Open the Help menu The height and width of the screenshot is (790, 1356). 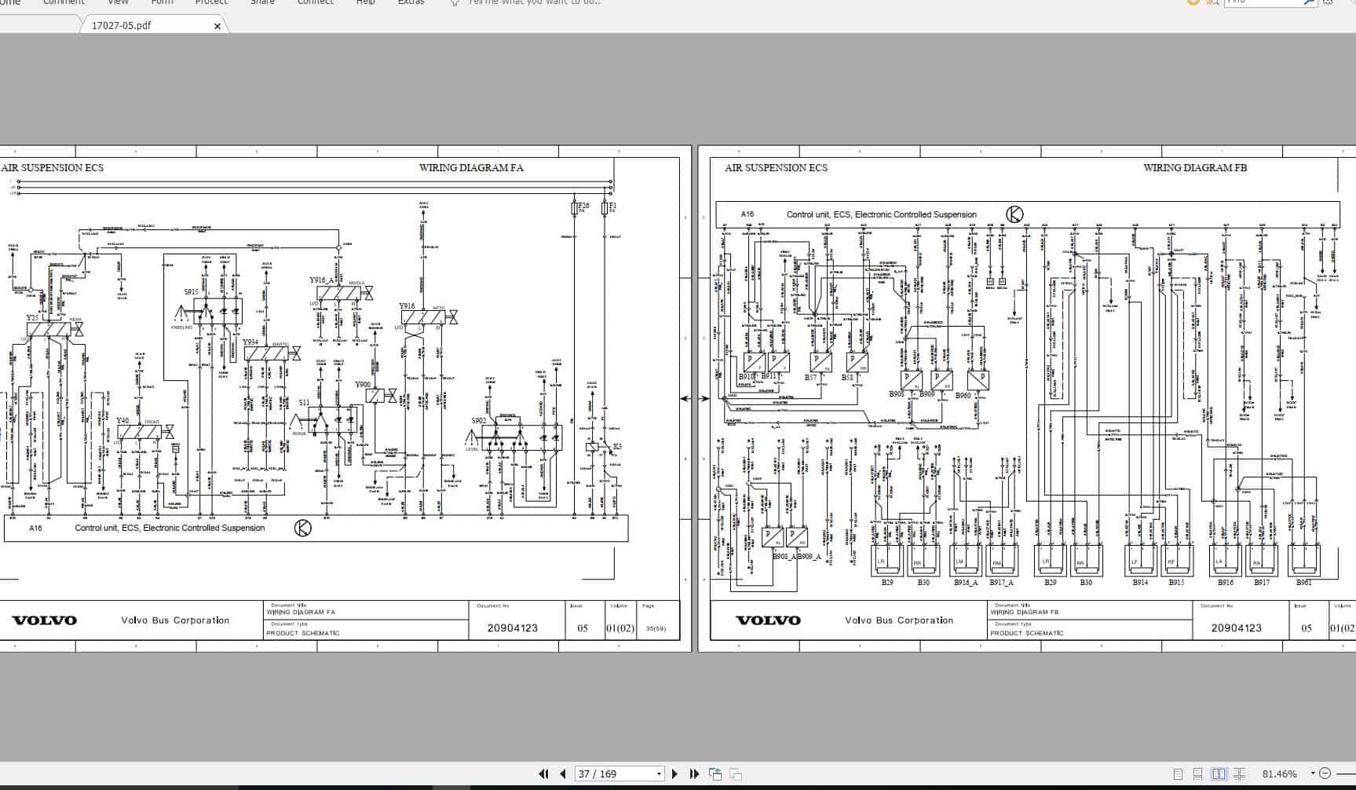click(x=365, y=3)
